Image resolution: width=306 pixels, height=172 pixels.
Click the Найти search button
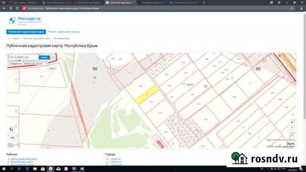(x=44, y=57)
